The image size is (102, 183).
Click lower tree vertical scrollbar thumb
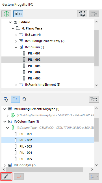[x=97, y=130]
